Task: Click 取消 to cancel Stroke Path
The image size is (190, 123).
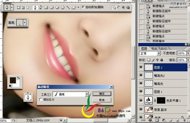Action: tap(102, 100)
